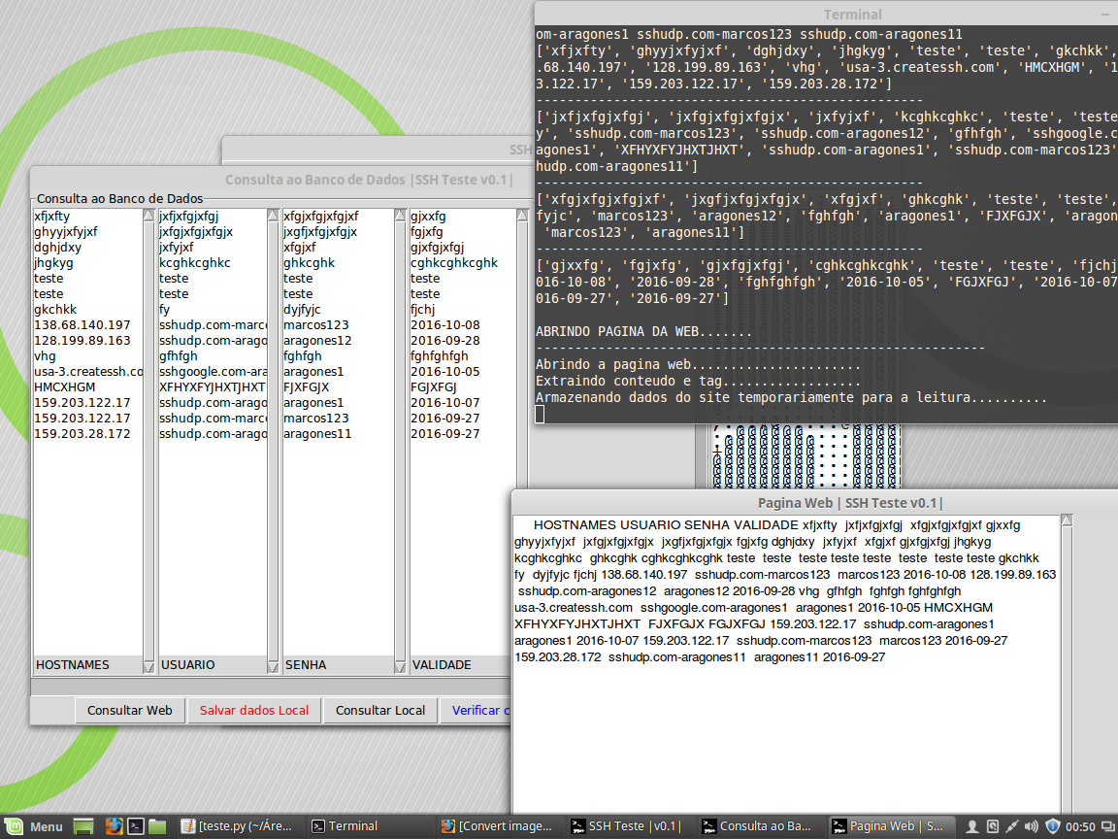Click the Consultar Web button

(130, 710)
